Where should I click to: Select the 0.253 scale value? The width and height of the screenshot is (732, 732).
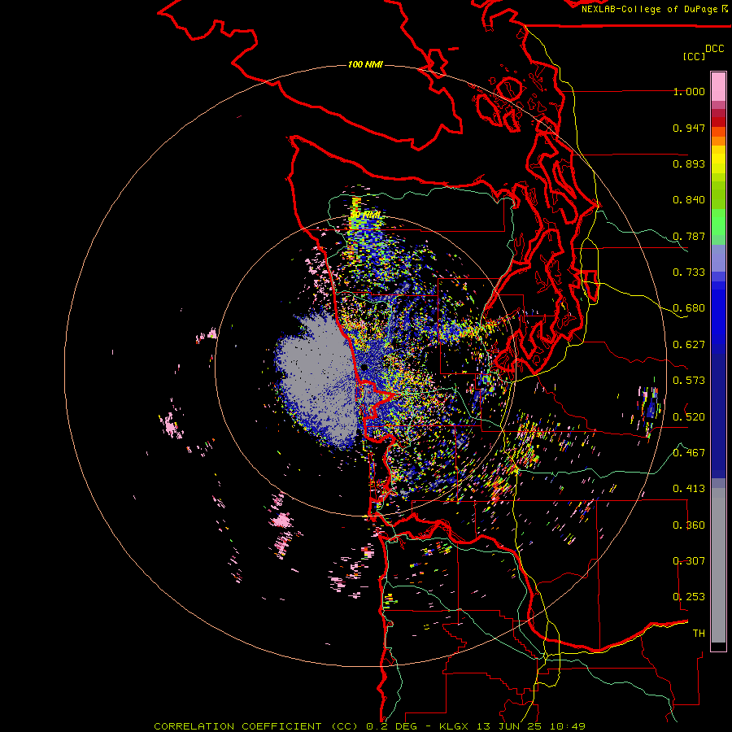(x=689, y=597)
